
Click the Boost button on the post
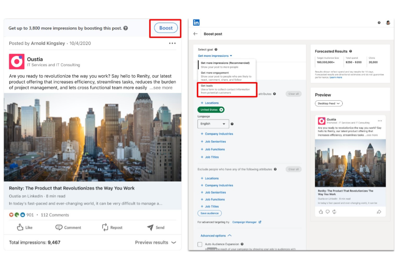point(166,28)
